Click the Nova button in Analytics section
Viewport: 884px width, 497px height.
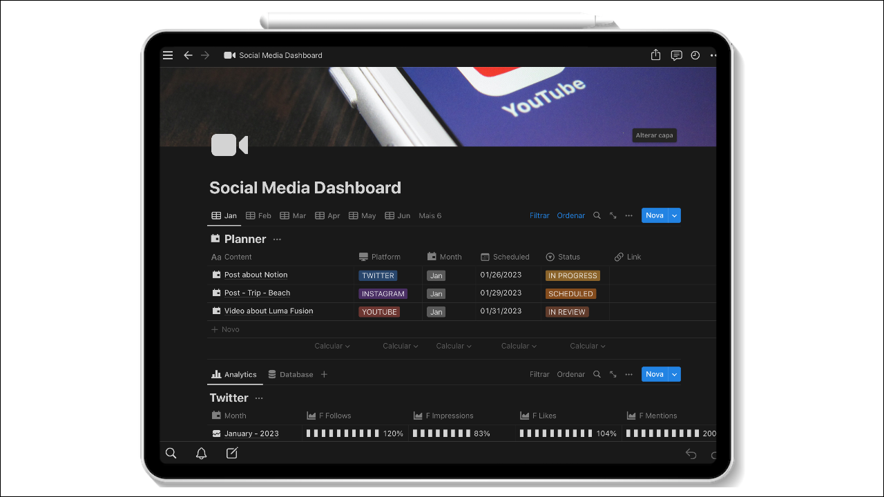coord(655,374)
